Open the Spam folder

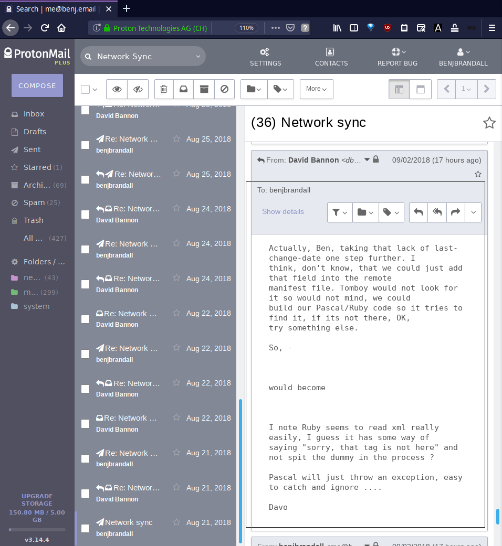[34, 202]
